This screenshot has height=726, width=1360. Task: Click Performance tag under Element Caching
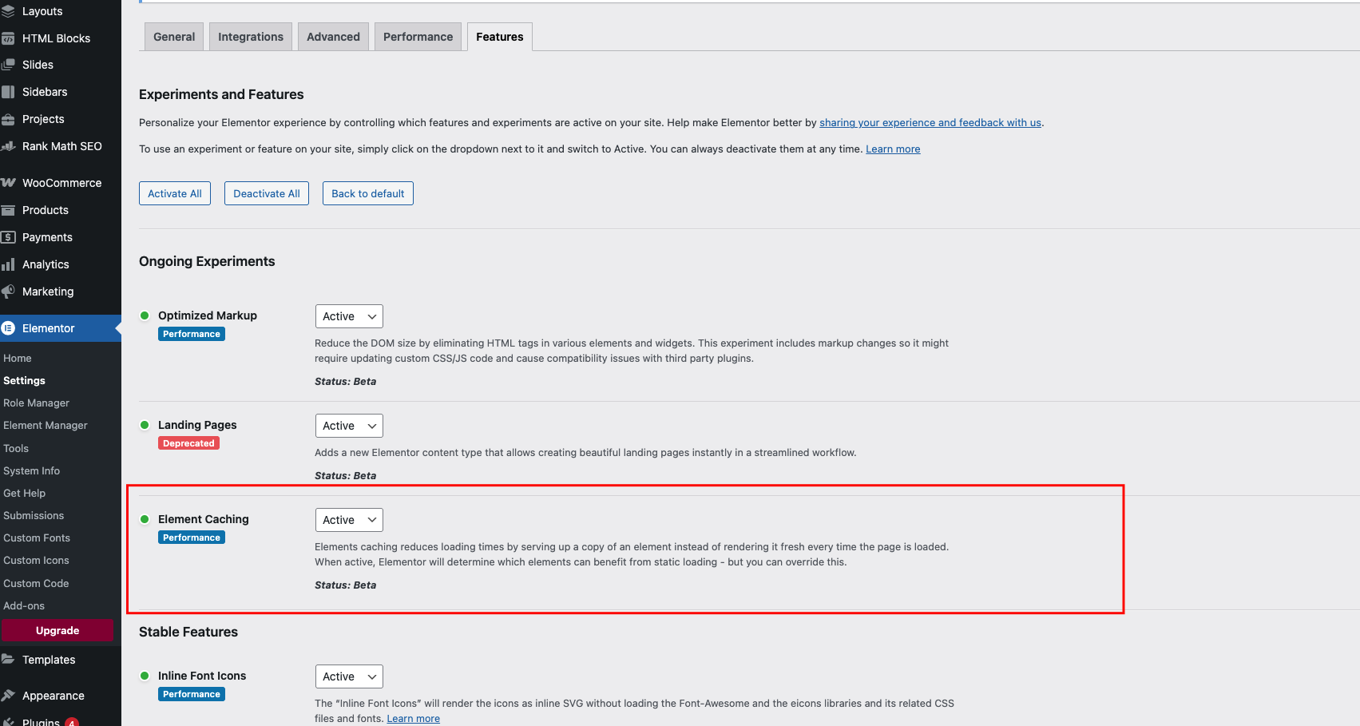192,538
